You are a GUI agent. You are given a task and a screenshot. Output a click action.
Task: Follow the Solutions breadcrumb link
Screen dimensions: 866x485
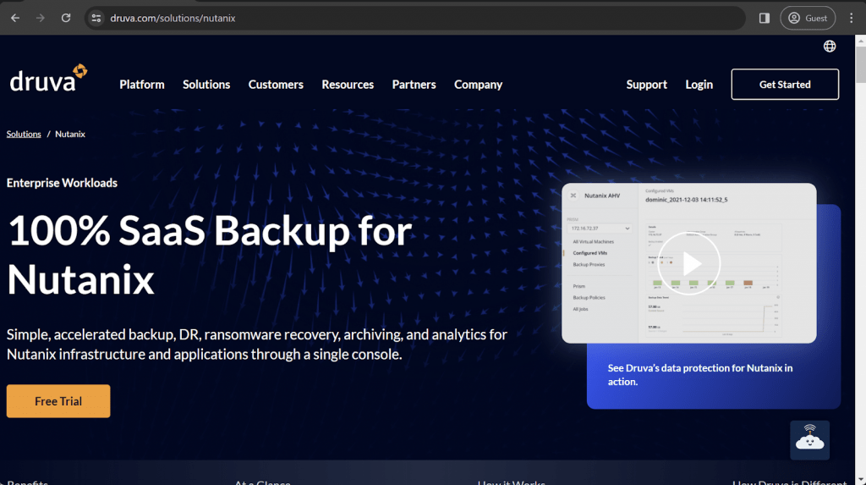24,134
